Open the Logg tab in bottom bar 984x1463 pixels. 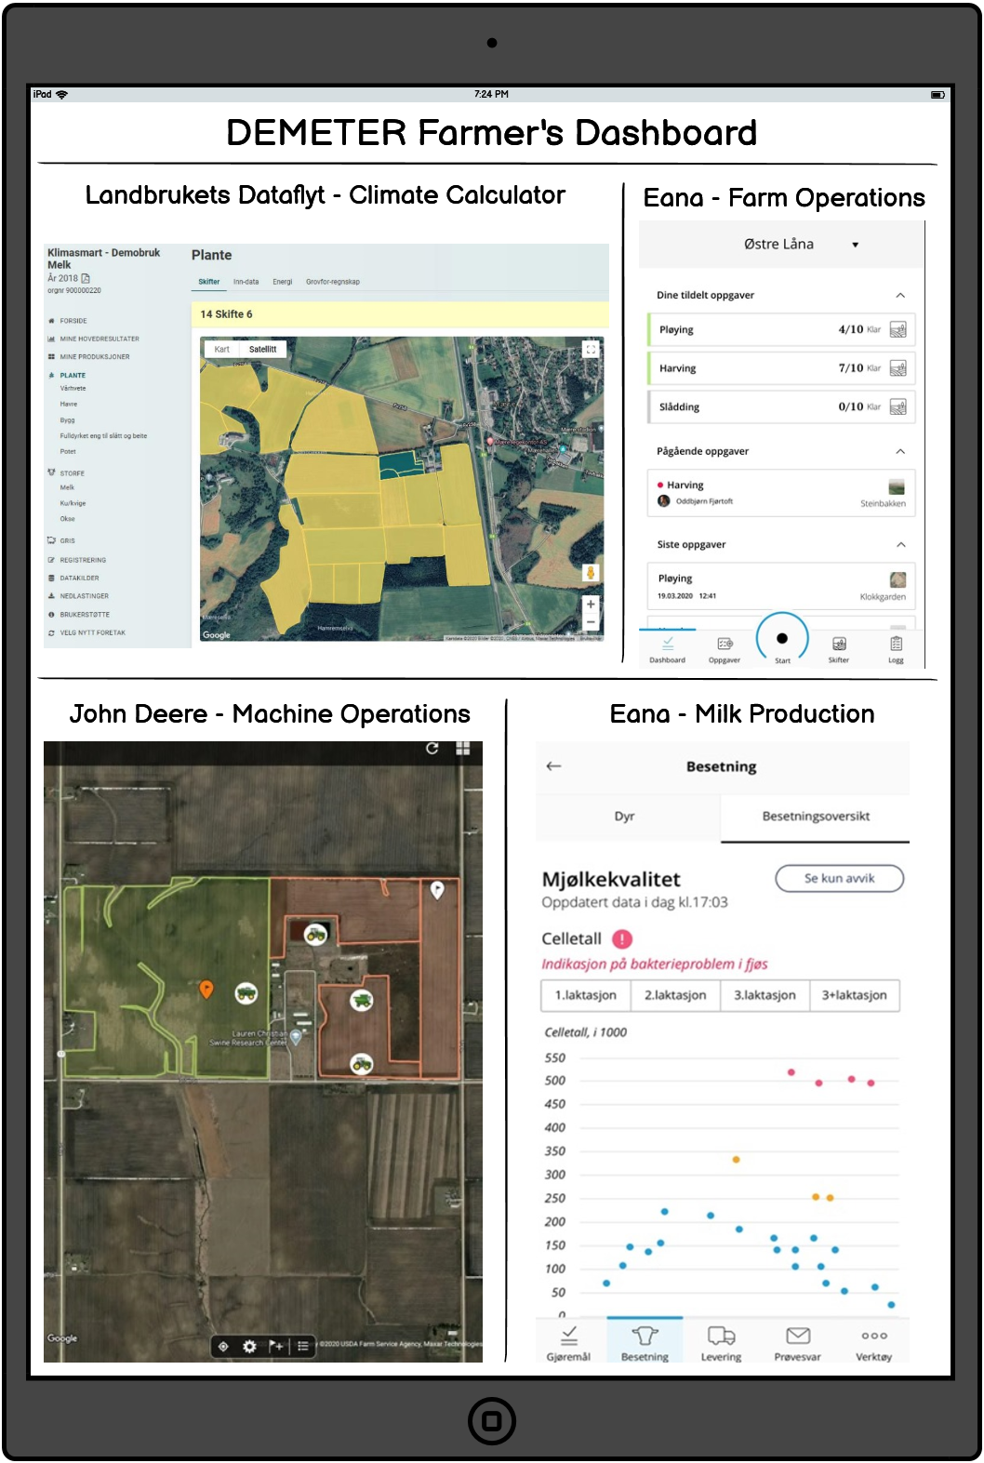coord(896,649)
